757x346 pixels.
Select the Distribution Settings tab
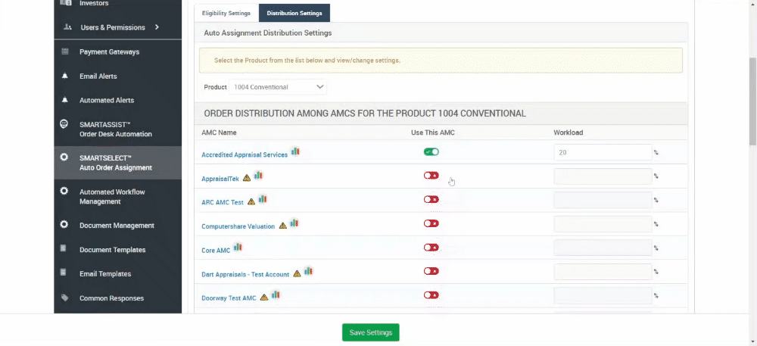coord(294,13)
